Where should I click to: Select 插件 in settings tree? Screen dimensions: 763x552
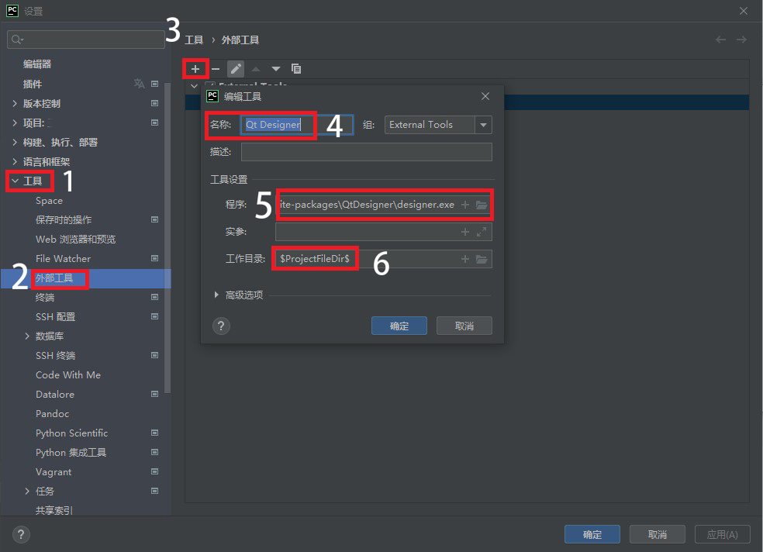tap(33, 85)
